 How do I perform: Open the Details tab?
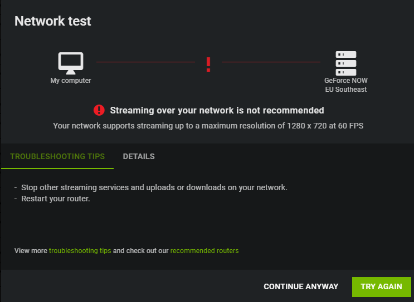[139, 156]
